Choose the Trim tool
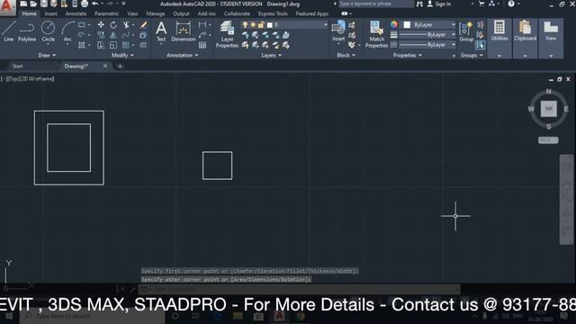Viewport: 576px width, 324px height. 126,25
